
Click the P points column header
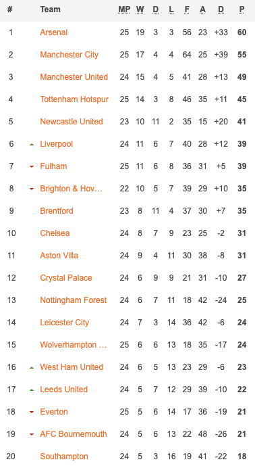point(242,9)
